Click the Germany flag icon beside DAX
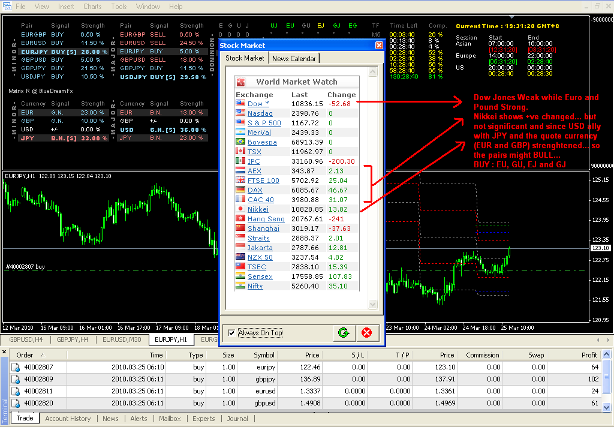The image size is (614, 427). [240, 190]
